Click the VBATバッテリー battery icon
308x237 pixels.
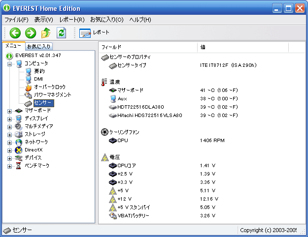click(x=113, y=216)
